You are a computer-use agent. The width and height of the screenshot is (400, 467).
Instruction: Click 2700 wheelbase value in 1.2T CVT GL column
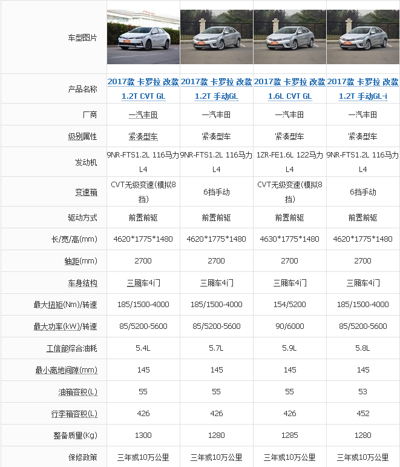[143, 260]
